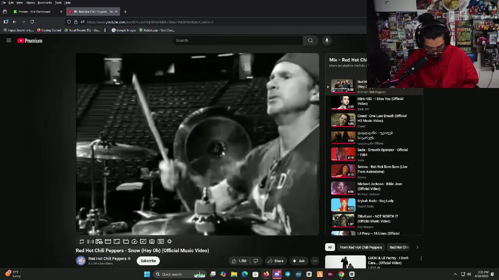Toggle the loop video icon below the player
This screenshot has width=499, height=280.
[x=81, y=241]
